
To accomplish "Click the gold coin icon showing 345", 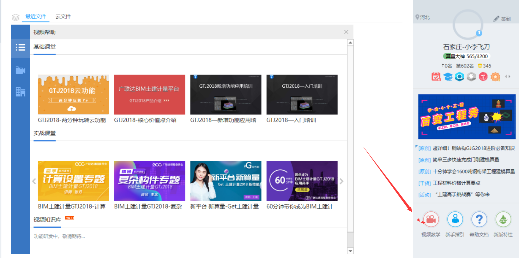I will point(480,66).
